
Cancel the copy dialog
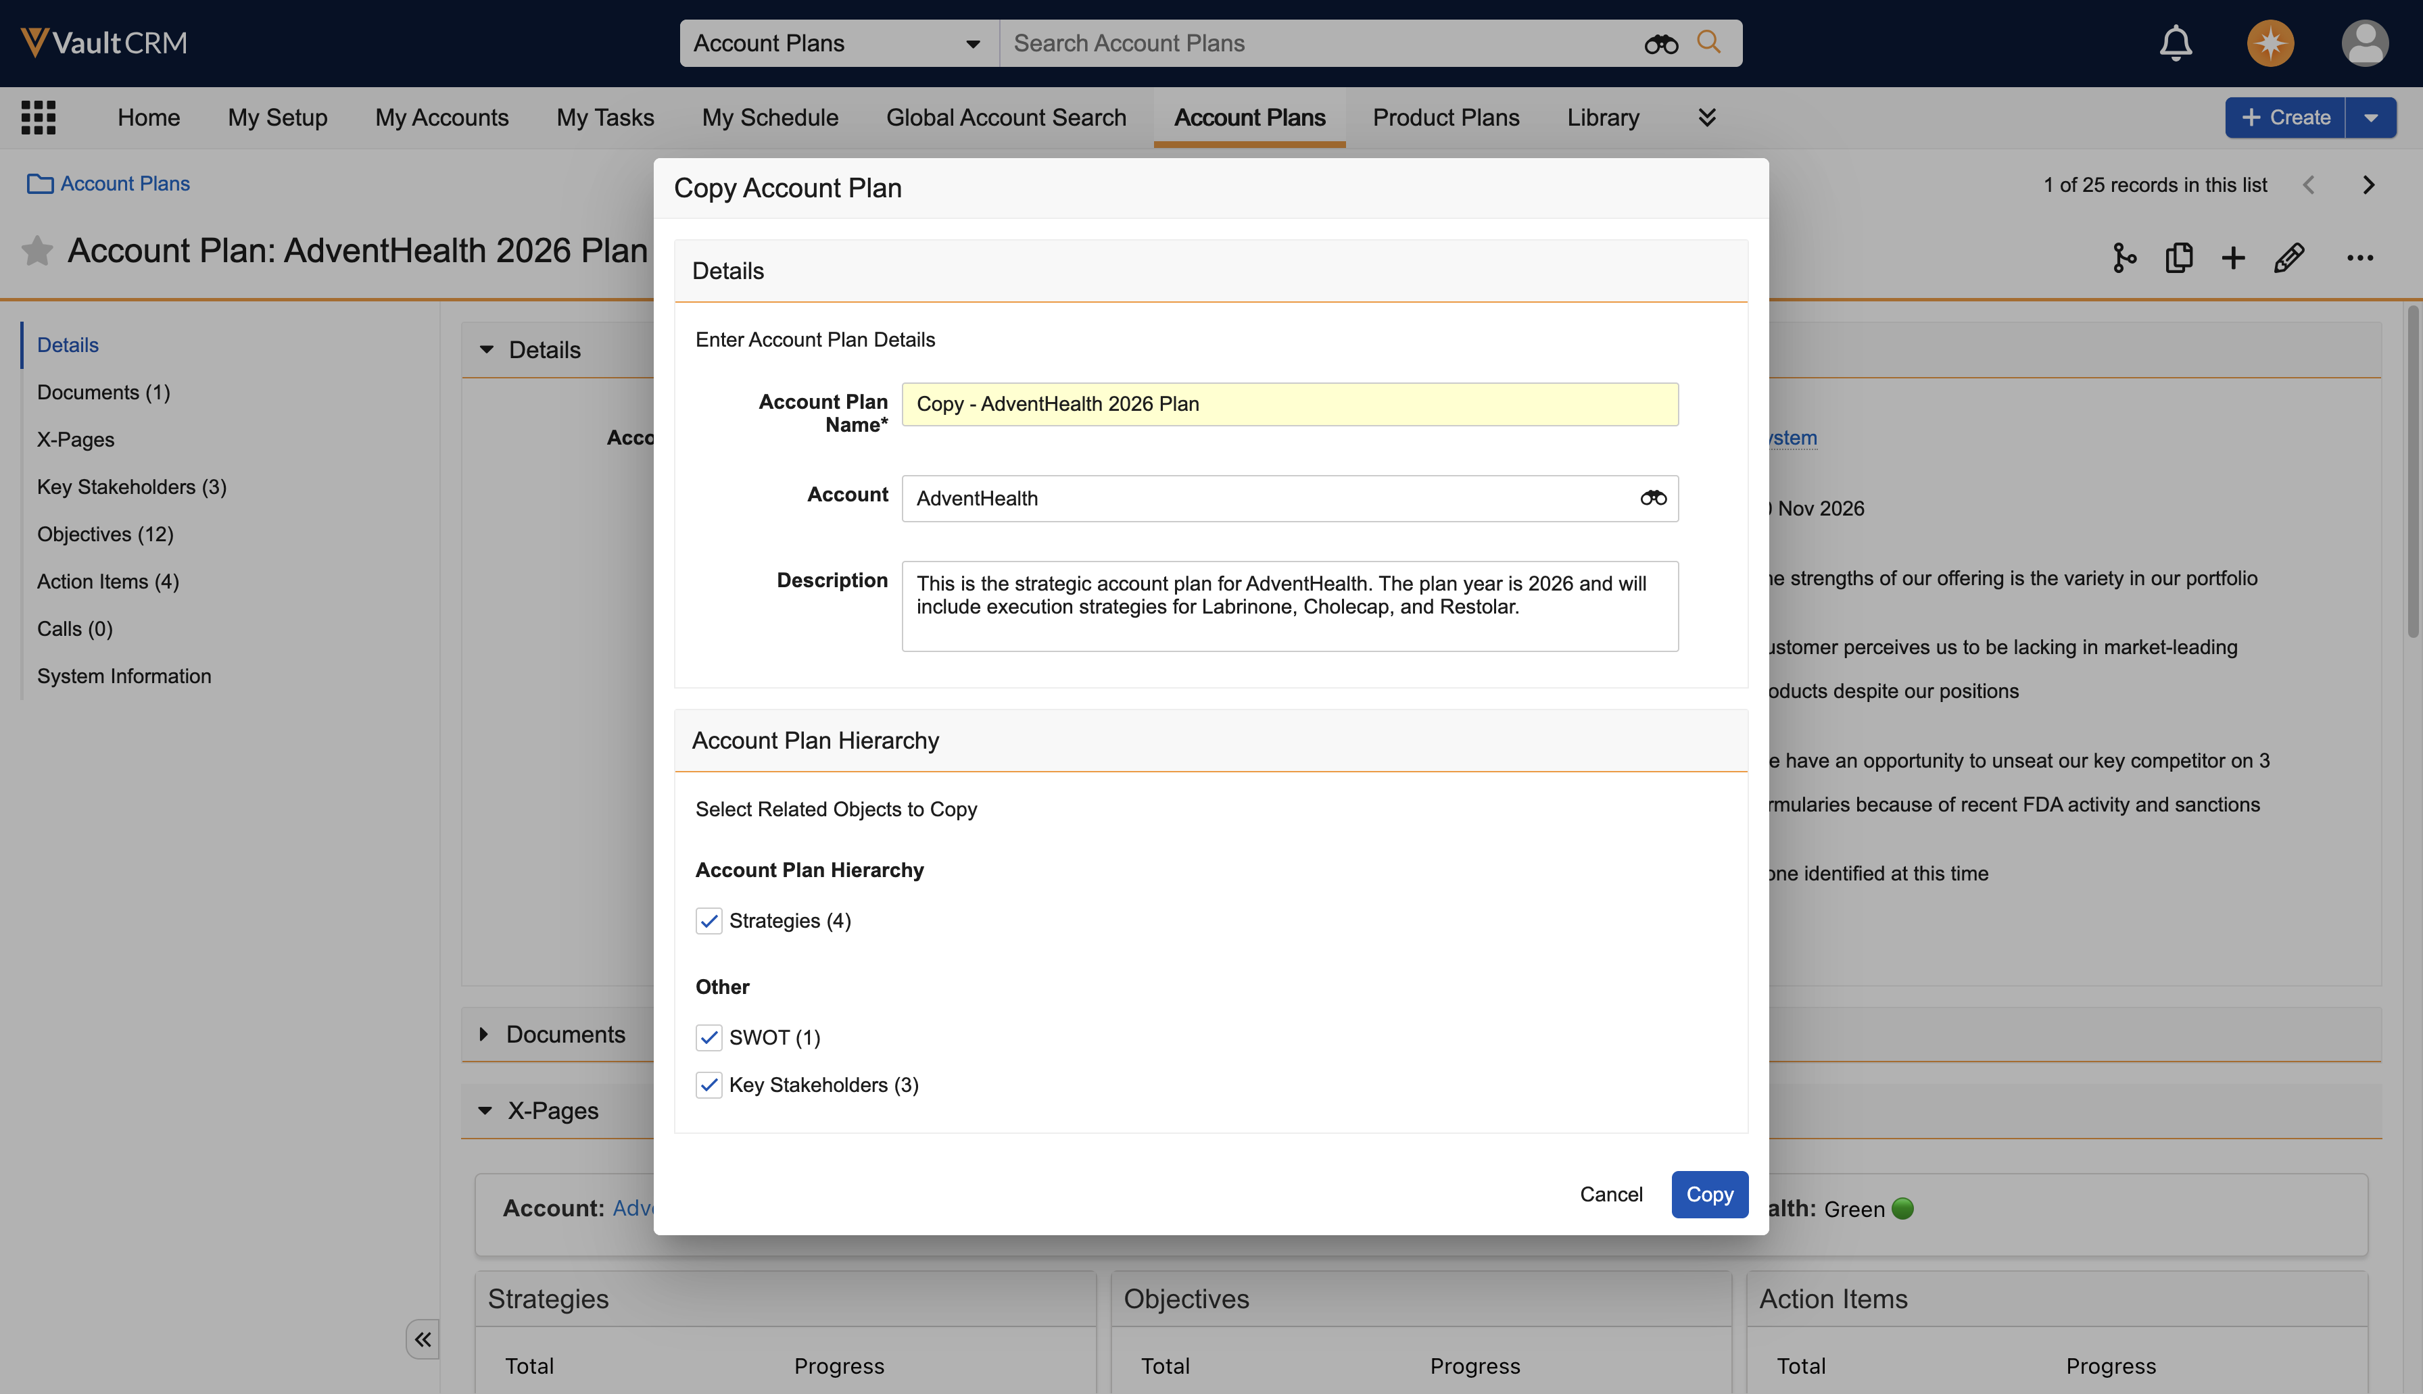(x=1611, y=1194)
